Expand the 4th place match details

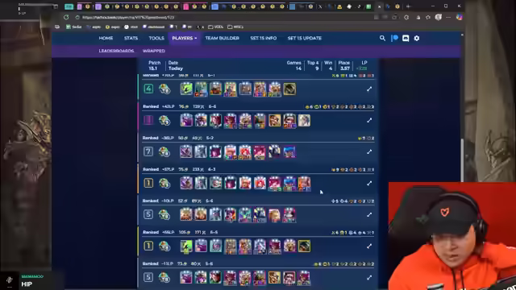click(369, 89)
